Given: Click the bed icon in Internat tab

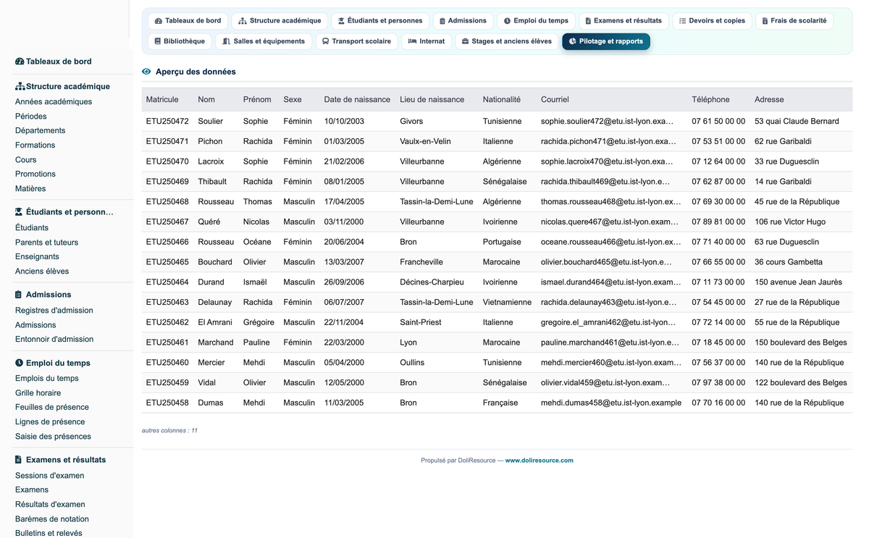Looking at the screenshot, I should (412, 41).
